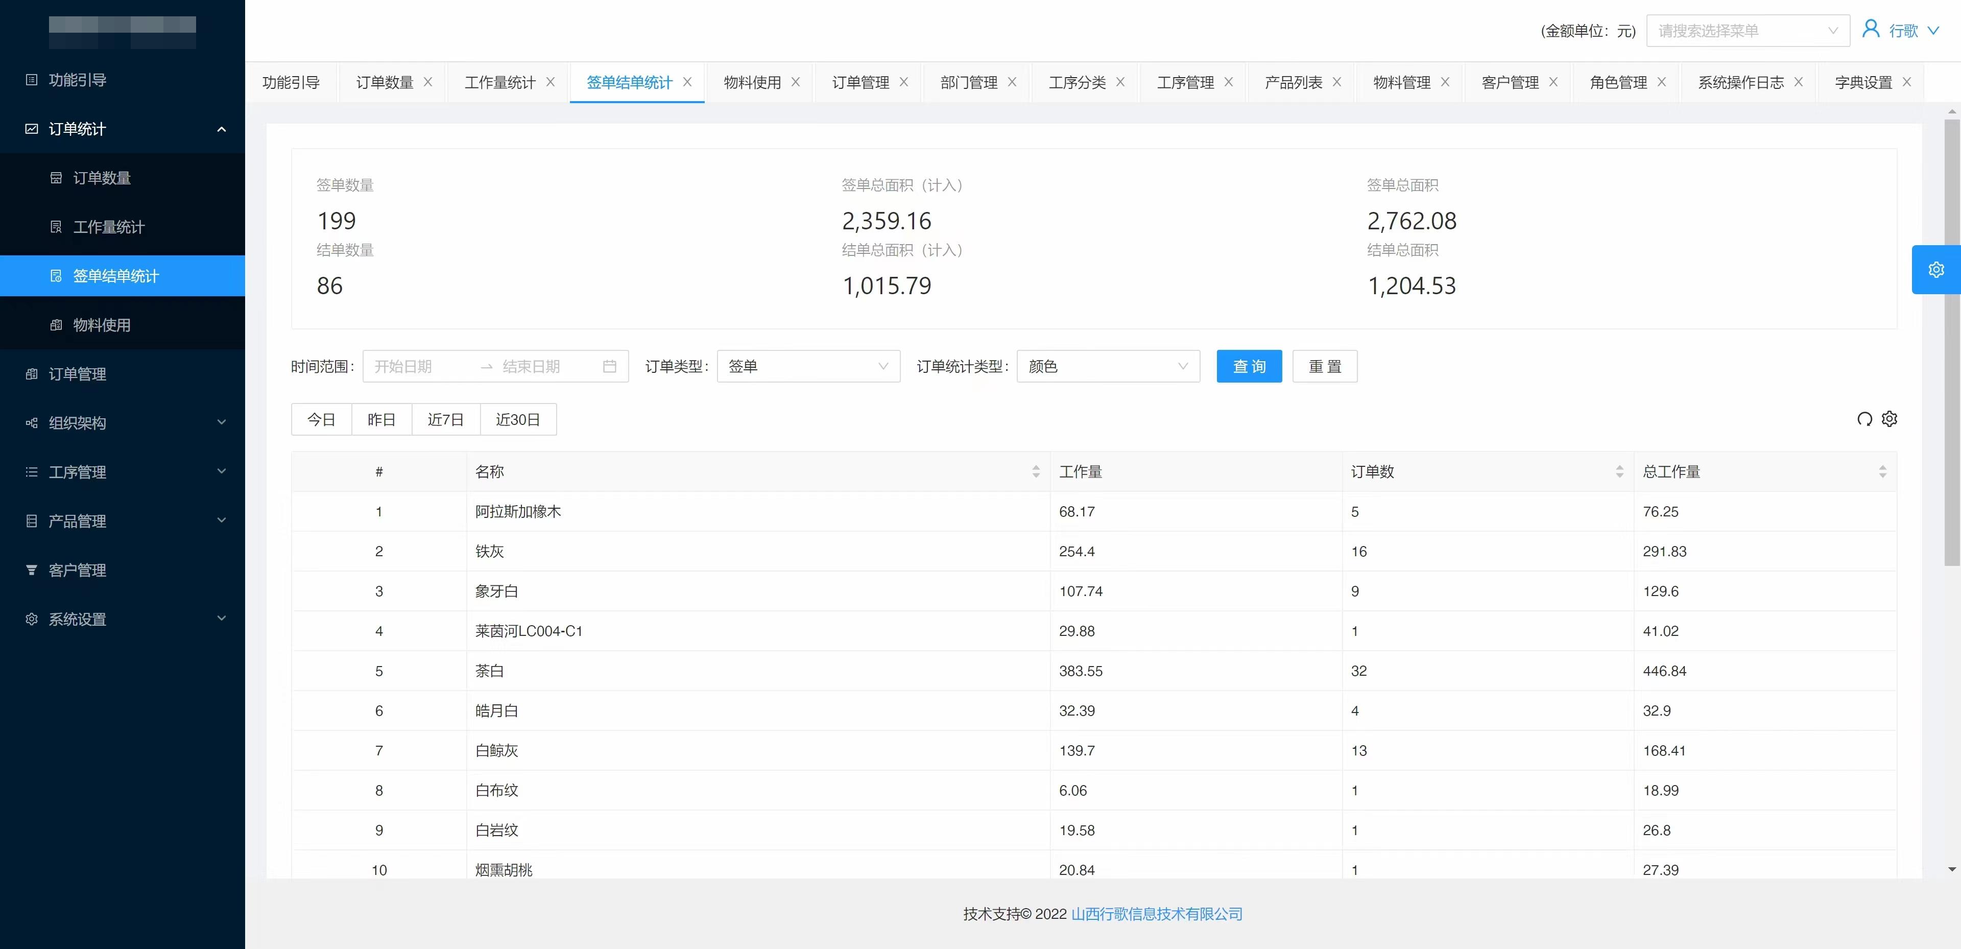Screen dimensions: 1961x949
Task: Click the table refresh icon
Action: [1864, 419]
